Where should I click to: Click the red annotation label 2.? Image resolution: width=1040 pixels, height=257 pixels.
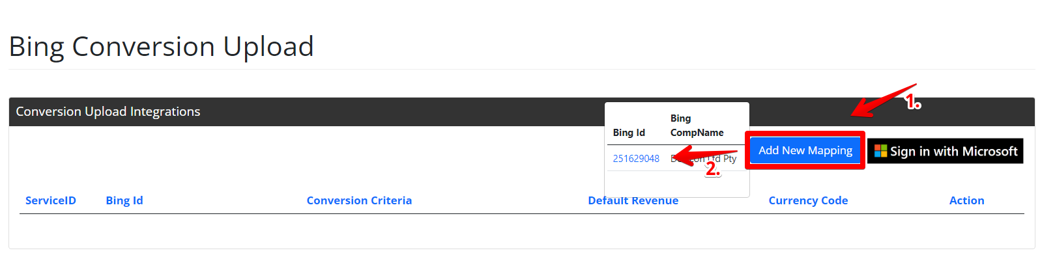(713, 169)
